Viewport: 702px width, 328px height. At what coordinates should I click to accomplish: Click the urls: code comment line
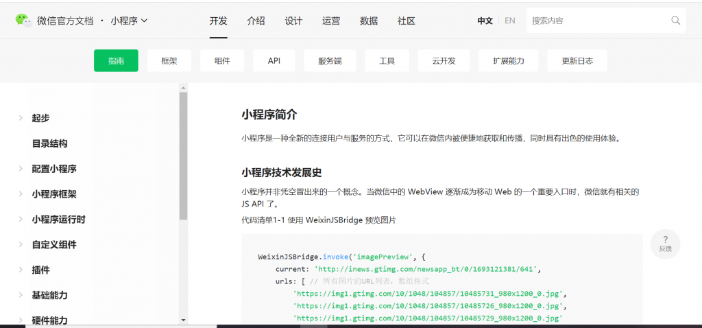coord(352,281)
